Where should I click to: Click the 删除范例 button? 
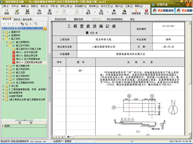[x=78, y=19]
